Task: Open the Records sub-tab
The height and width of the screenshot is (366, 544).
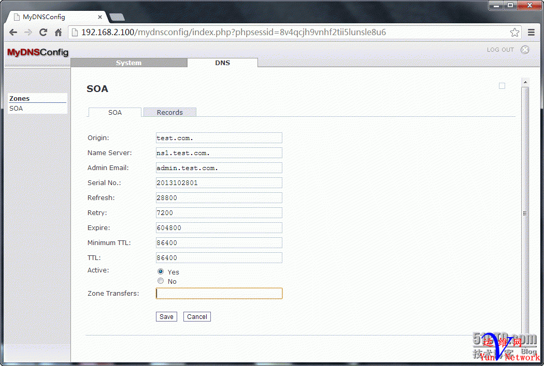Action: point(169,113)
